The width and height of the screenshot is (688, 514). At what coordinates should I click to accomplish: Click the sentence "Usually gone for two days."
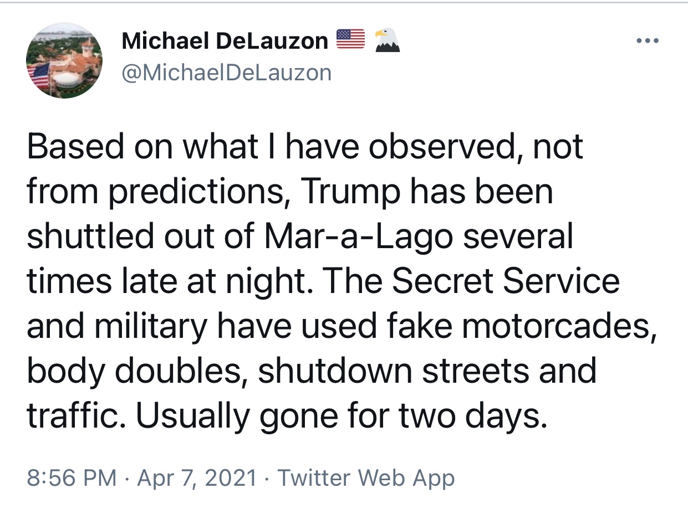[x=341, y=417]
